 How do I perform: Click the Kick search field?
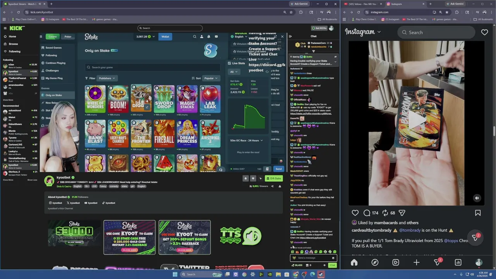coord(170,28)
